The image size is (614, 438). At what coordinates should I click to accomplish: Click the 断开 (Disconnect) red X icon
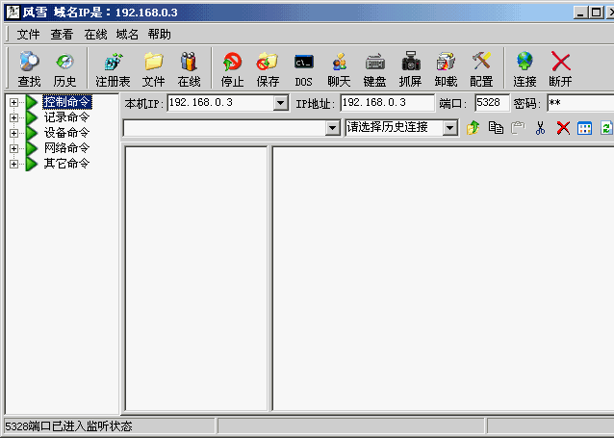560,68
